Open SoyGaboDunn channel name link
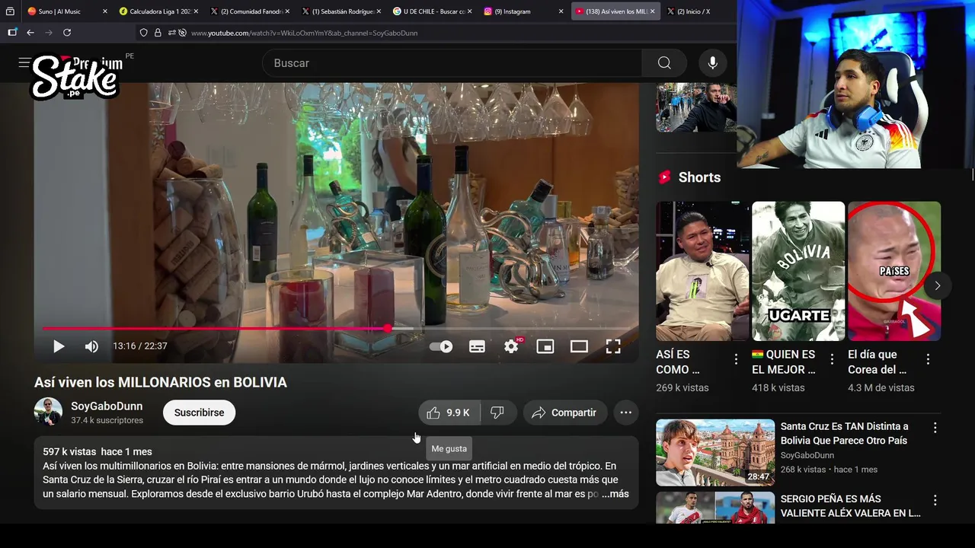 [107, 406]
